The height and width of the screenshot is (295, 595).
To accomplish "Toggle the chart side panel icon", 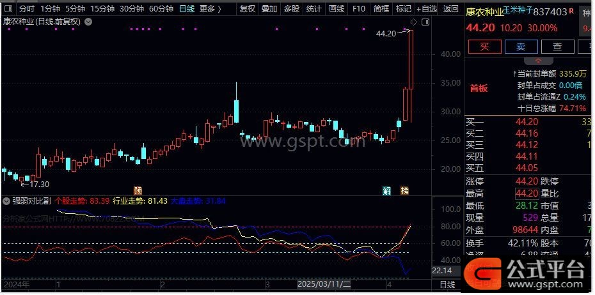I will pyautogui.click(x=425, y=22).
